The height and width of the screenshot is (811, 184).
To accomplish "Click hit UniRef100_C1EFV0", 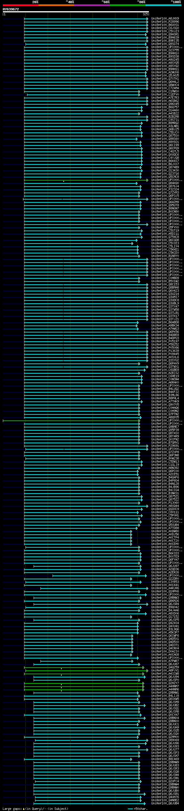I will (165, 94).
